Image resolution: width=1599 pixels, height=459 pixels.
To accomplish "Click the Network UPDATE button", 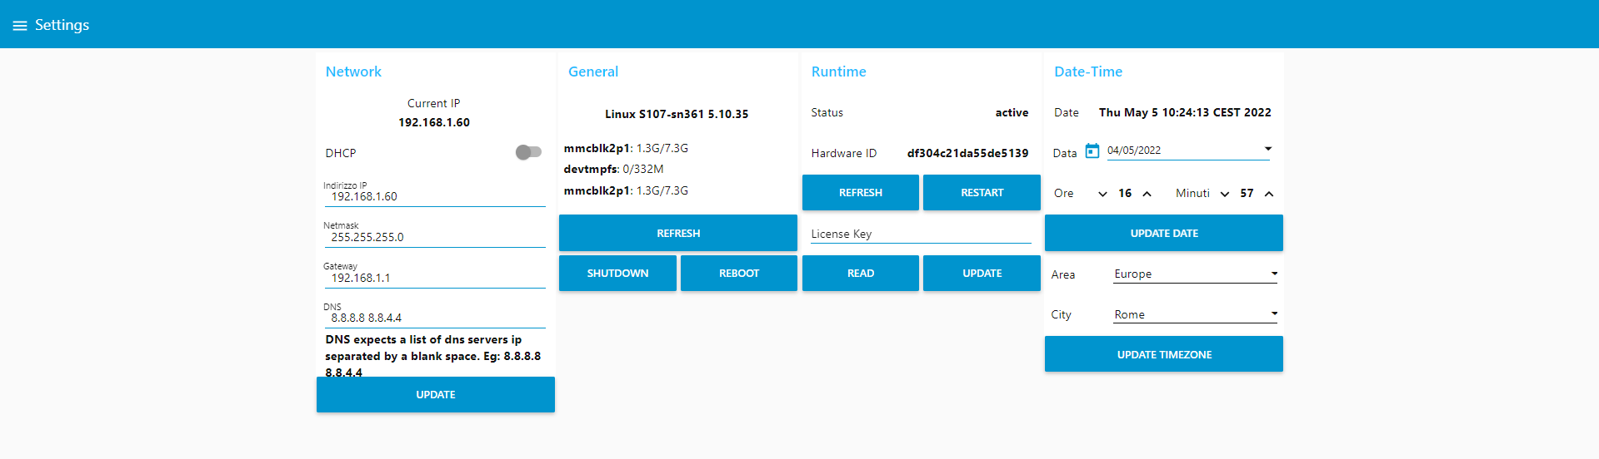I will (435, 395).
